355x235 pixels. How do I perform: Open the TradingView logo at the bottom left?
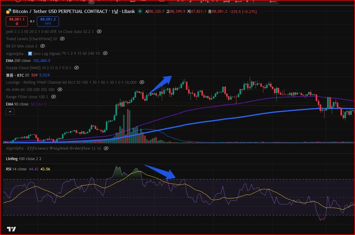pos(11,229)
